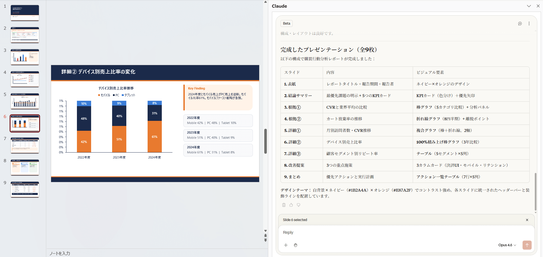Click the Beta label badge
The width and height of the screenshot is (543, 257).
286,23
